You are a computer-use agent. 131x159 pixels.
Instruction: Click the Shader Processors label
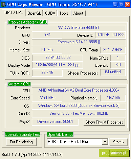coord(83,73)
